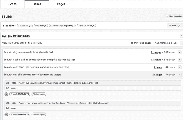
Task: Click the impact icon for Connected-Communities issue
Action: [6, 115]
